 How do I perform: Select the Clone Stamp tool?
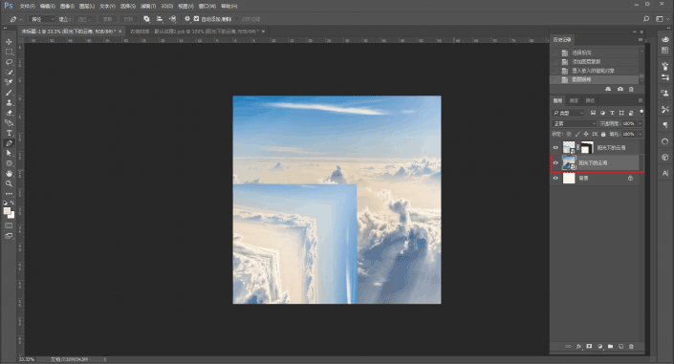coord(9,103)
